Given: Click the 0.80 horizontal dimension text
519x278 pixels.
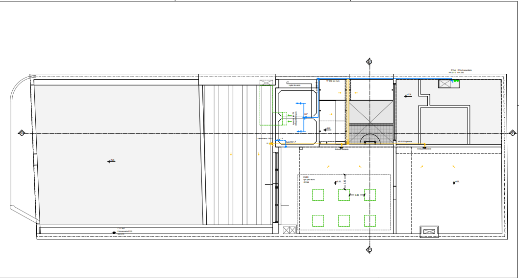Looking at the screenshot, I should [x=357, y=195].
